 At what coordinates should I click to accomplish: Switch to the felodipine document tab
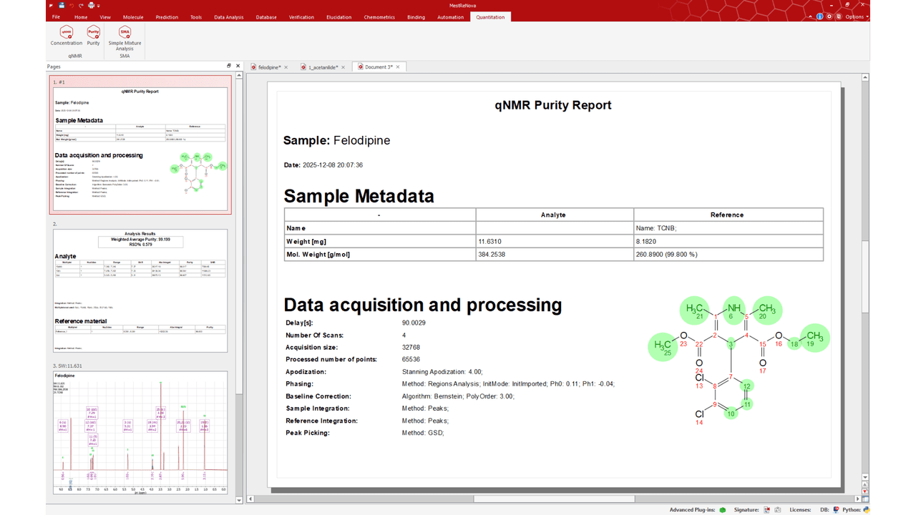pos(268,67)
